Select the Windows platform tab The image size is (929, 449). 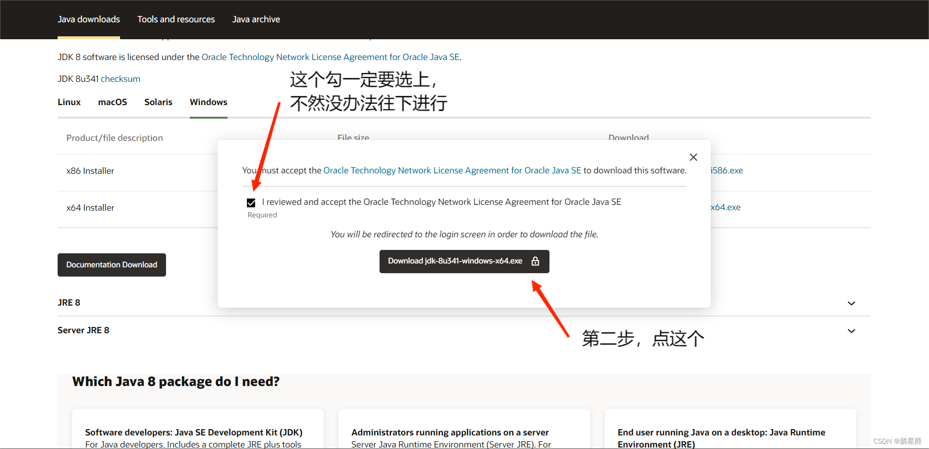pos(209,102)
